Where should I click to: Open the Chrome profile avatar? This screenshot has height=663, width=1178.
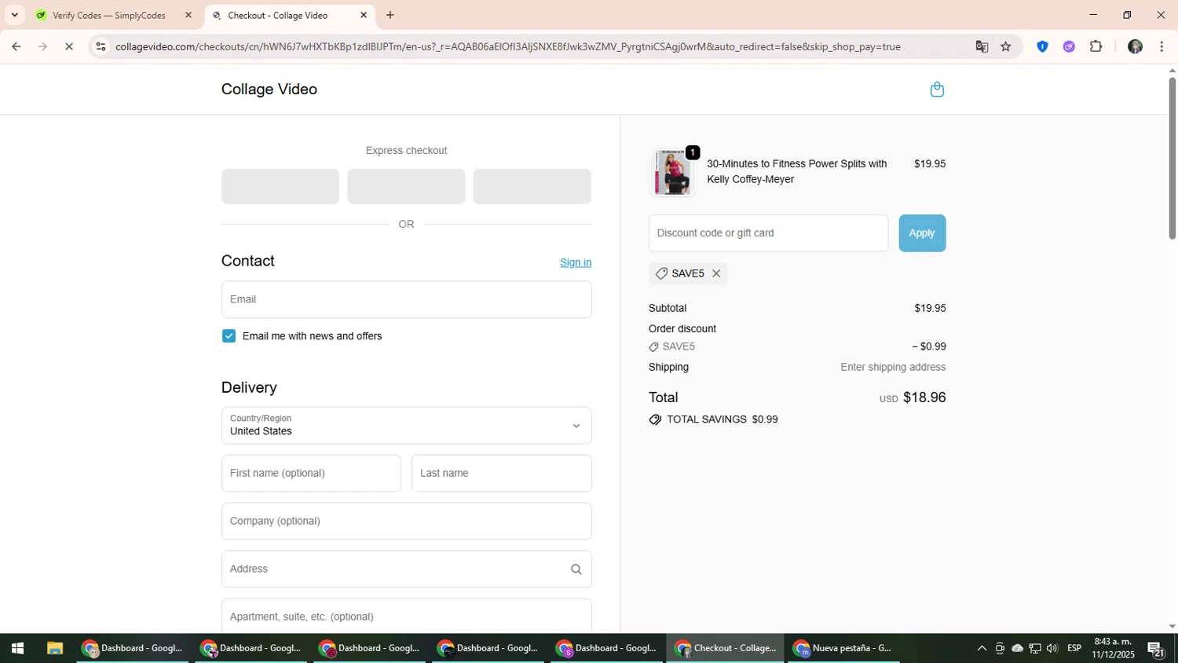click(1135, 46)
